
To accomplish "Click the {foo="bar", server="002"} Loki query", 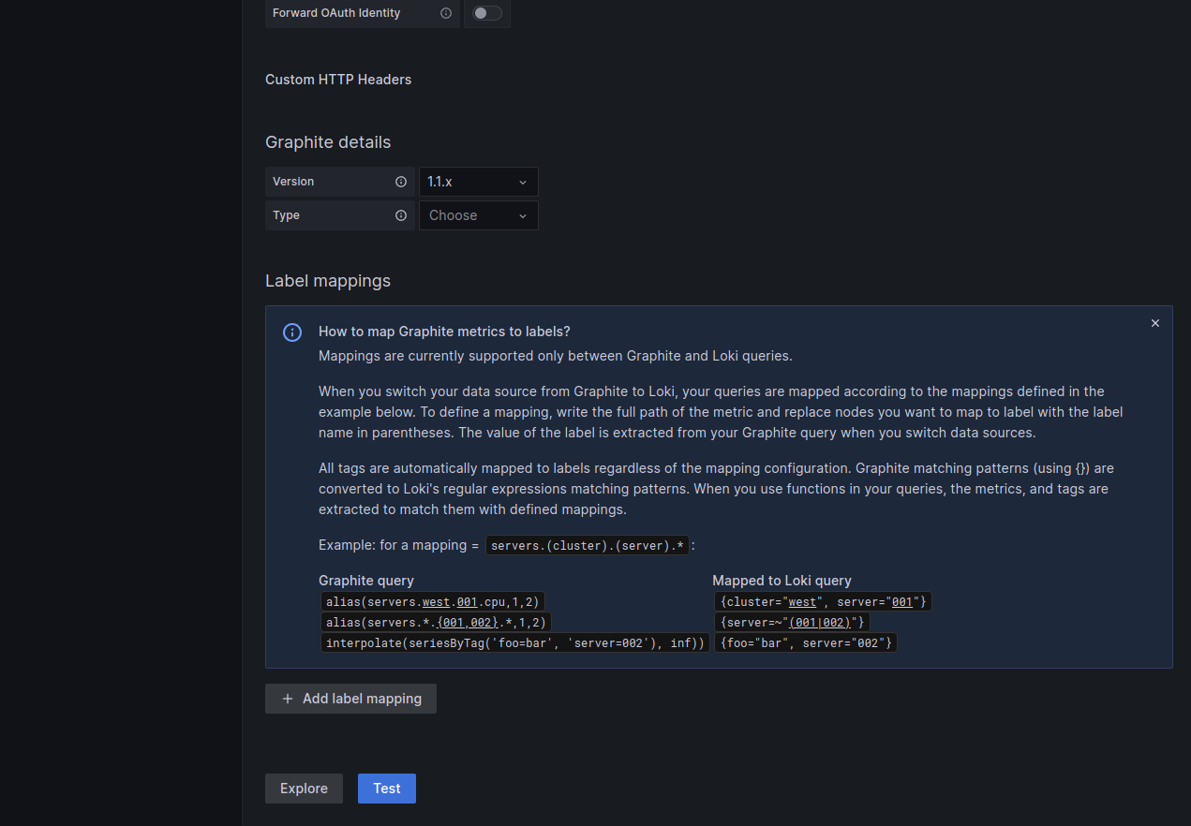I will click(806, 642).
